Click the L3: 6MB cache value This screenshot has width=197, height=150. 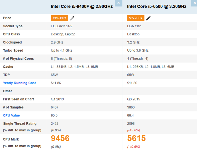coord(168,67)
